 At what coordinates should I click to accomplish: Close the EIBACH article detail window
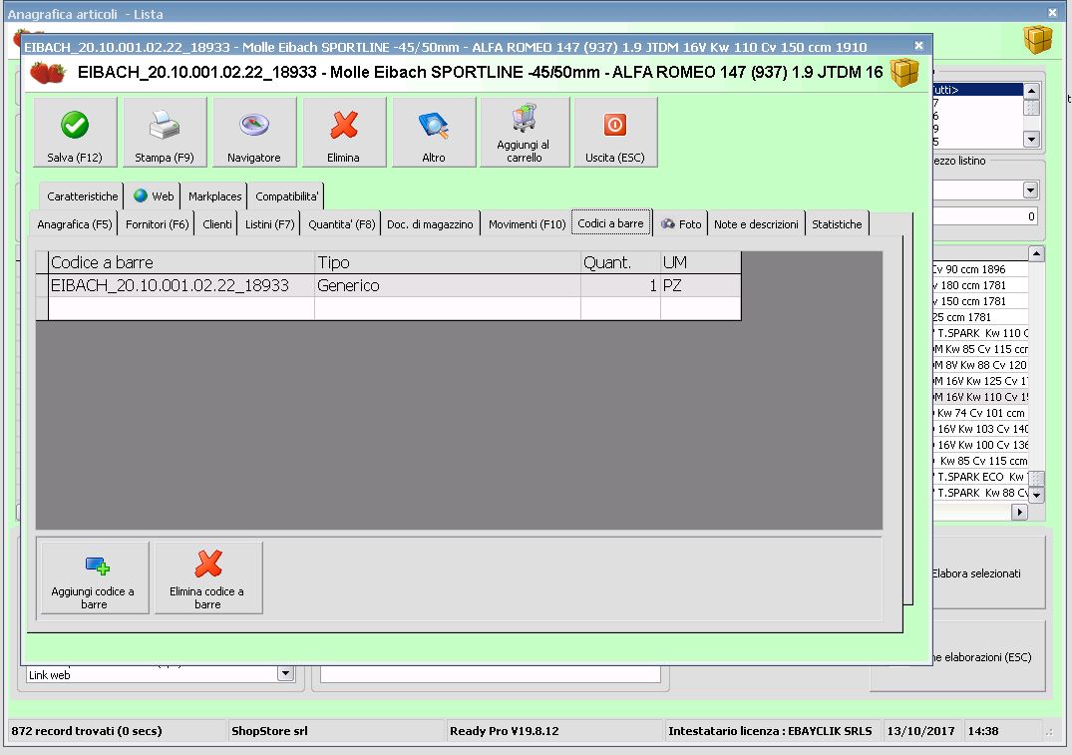(x=918, y=46)
